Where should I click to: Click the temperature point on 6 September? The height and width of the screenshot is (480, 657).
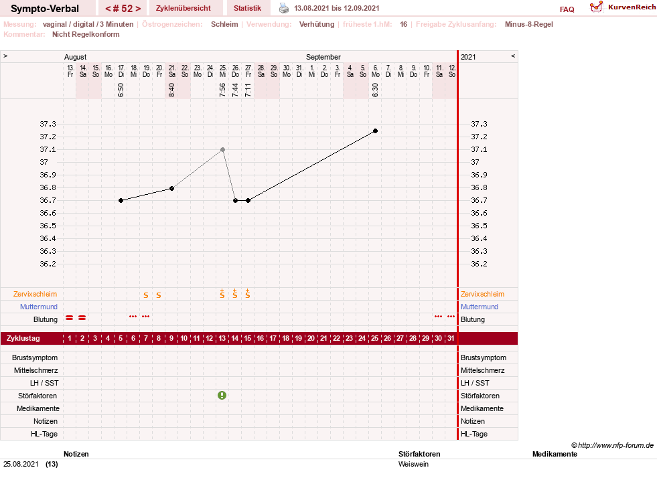pos(376,131)
